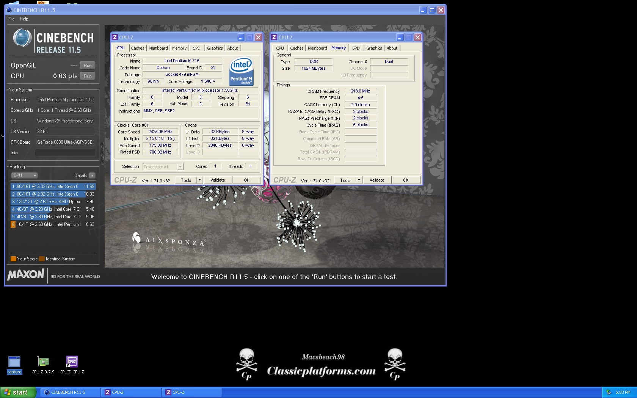Click Validate in the right CPU-Z
Viewport: 637px width, 398px height.
click(x=377, y=180)
